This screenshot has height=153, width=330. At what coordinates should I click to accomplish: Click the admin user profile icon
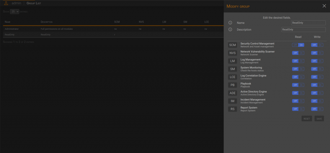point(6,3)
